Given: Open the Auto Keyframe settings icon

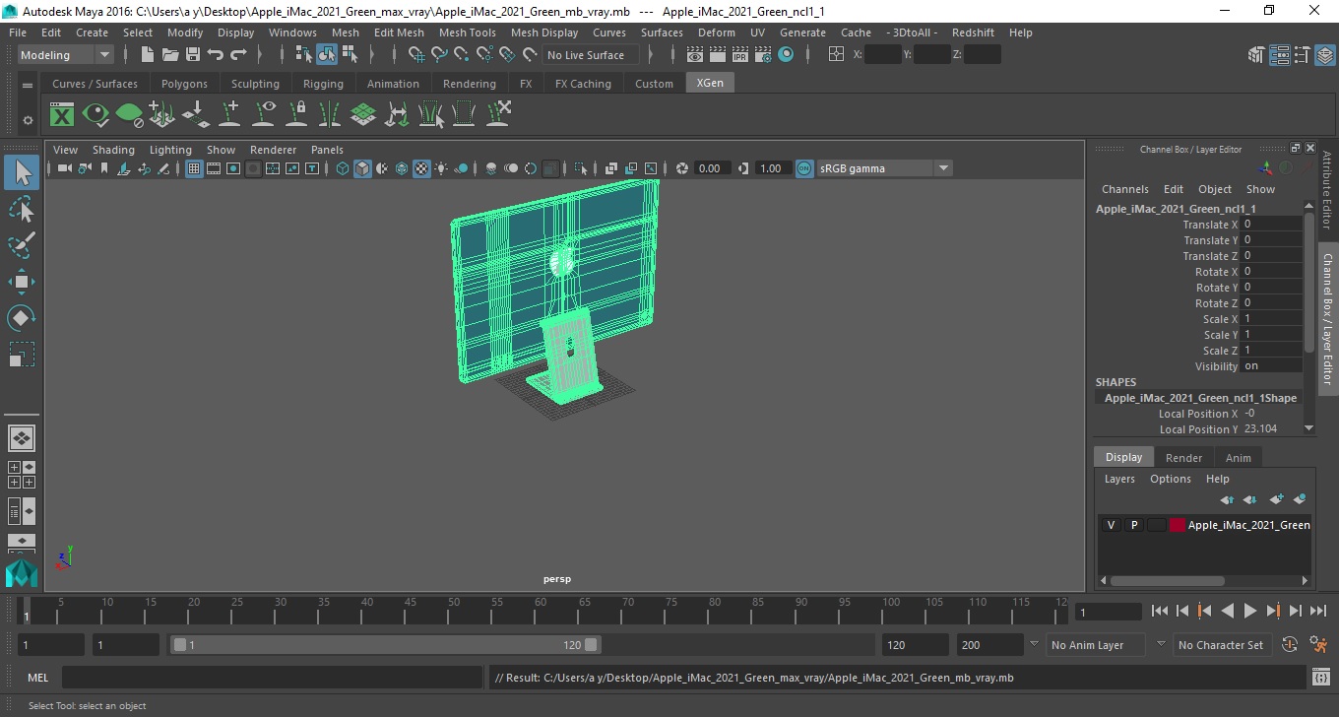Looking at the screenshot, I should coord(1290,645).
